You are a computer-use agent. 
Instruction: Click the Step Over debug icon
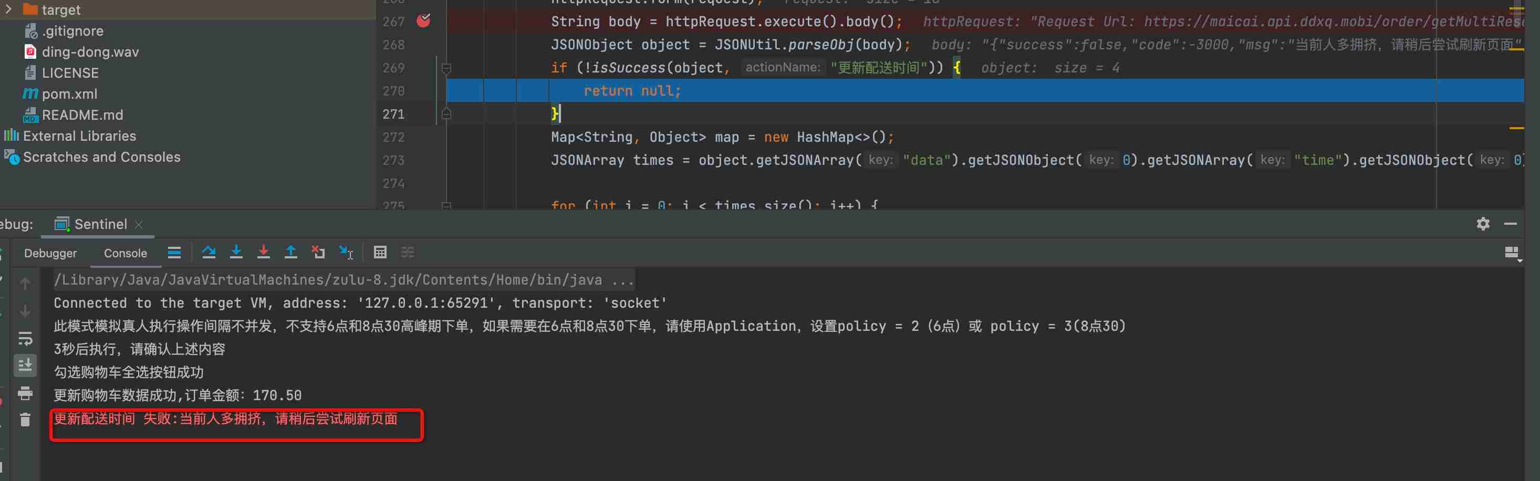coord(209,253)
